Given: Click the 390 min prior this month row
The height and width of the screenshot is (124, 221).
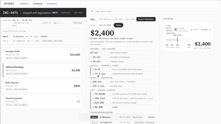Looking at the screenshot, I should (x=123, y=82).
